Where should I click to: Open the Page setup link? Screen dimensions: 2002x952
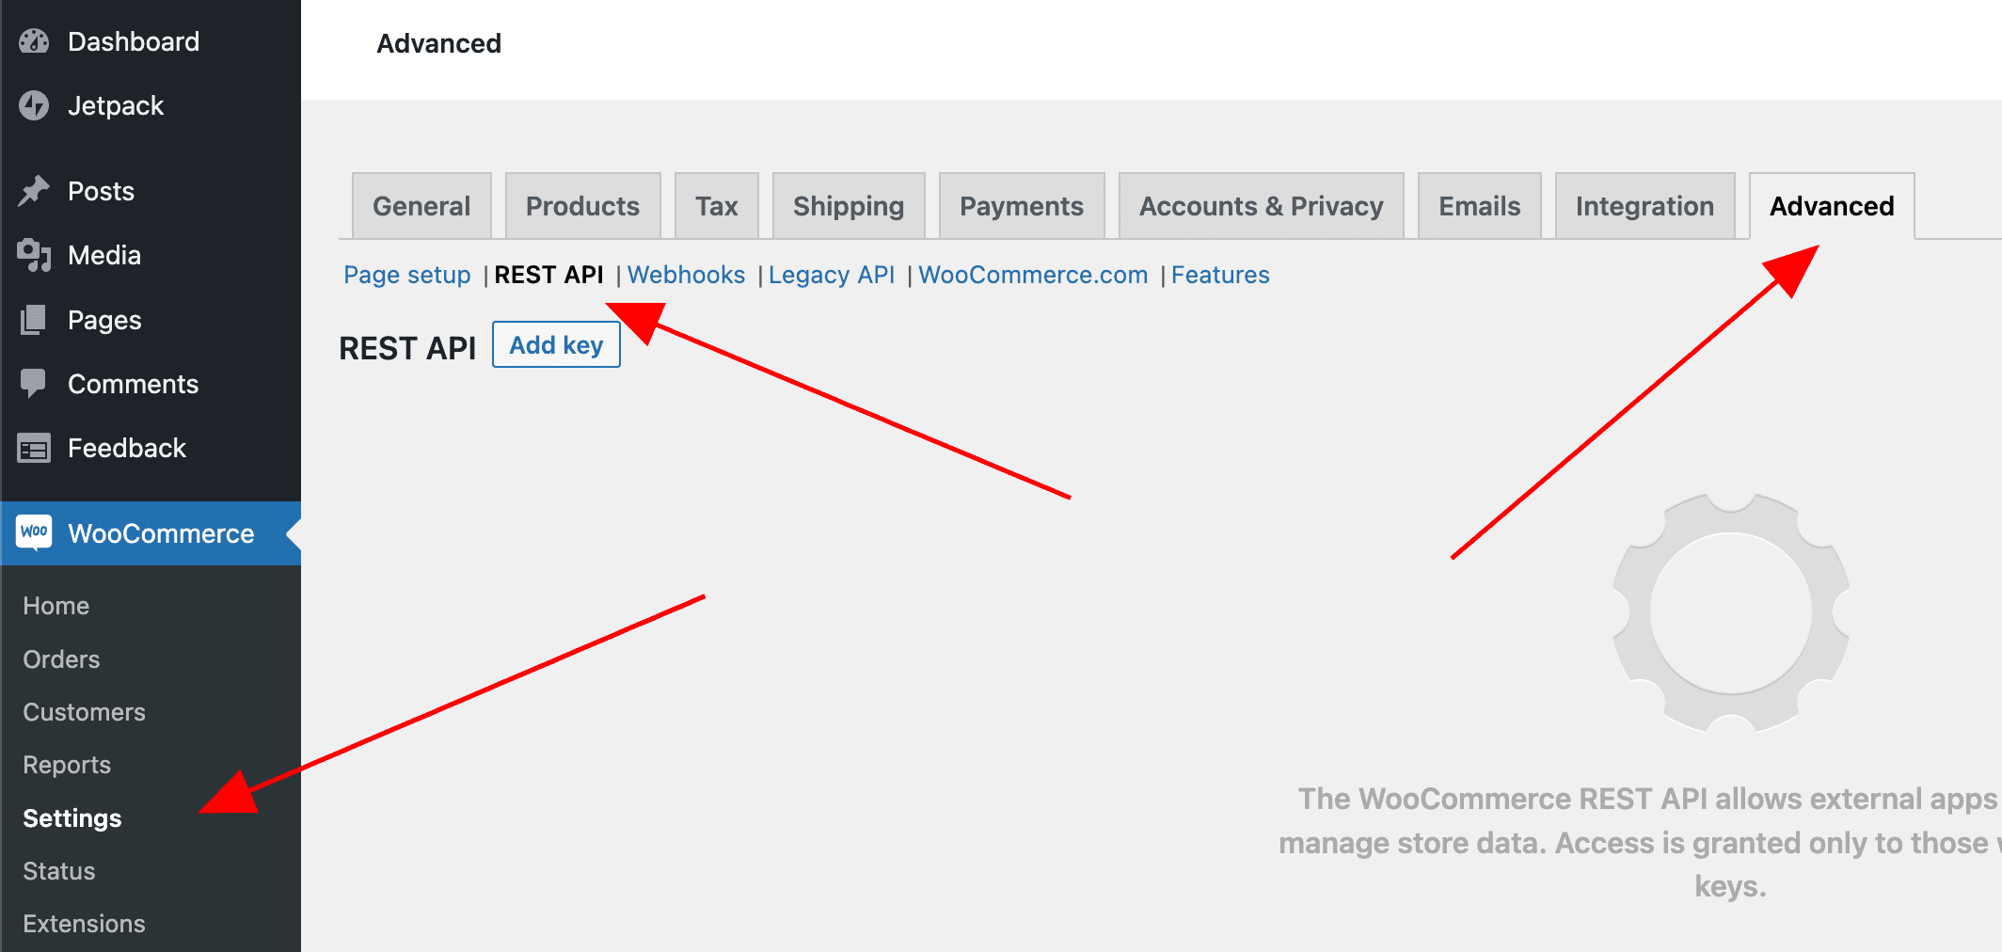tap(406, 275)
